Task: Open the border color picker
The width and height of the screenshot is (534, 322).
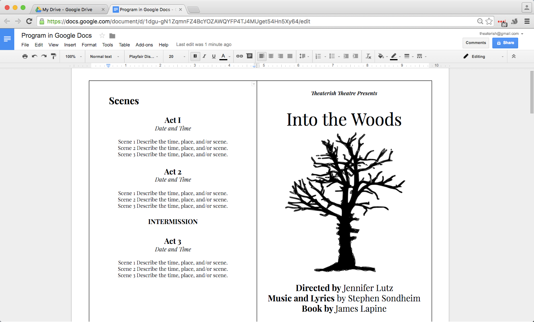Action: (395, 56)
